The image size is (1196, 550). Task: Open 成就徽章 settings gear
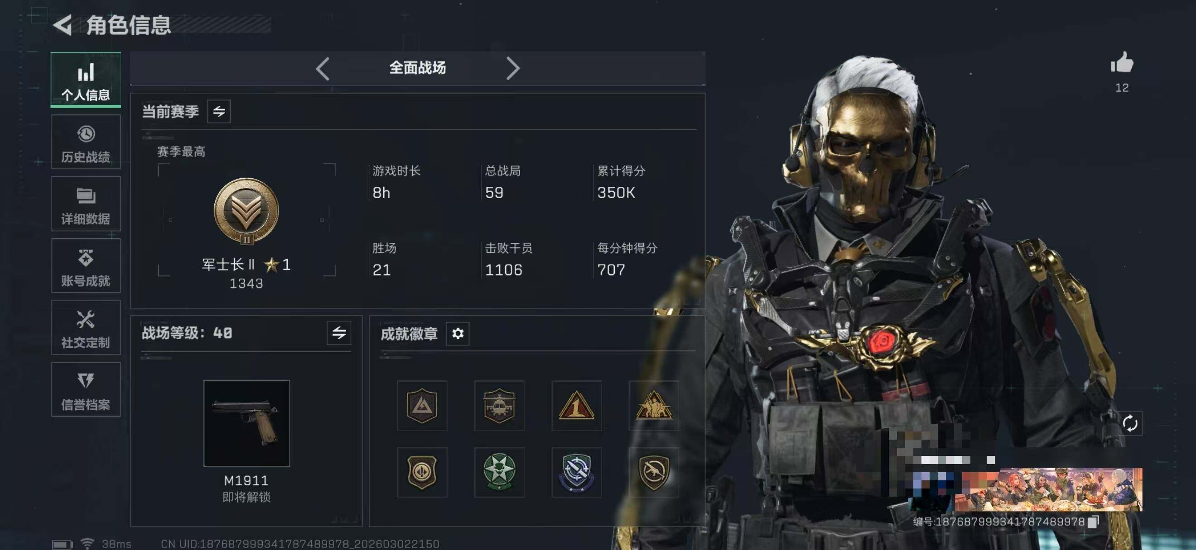458,334
